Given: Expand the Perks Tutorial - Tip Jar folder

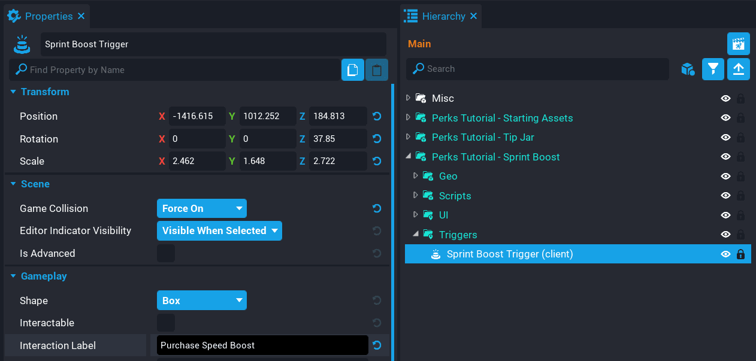Looking at the screenshot, I should click(x=409, y=137).
